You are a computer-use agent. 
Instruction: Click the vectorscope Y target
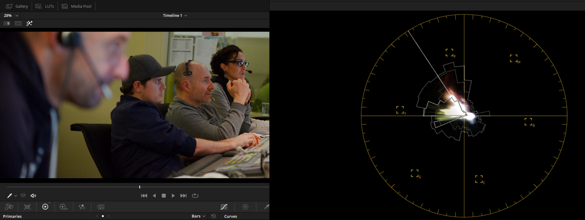pyautogui.click(x=400, y=110)
